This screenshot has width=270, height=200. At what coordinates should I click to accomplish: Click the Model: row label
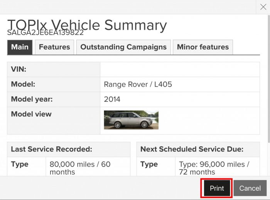click(23, 84)
